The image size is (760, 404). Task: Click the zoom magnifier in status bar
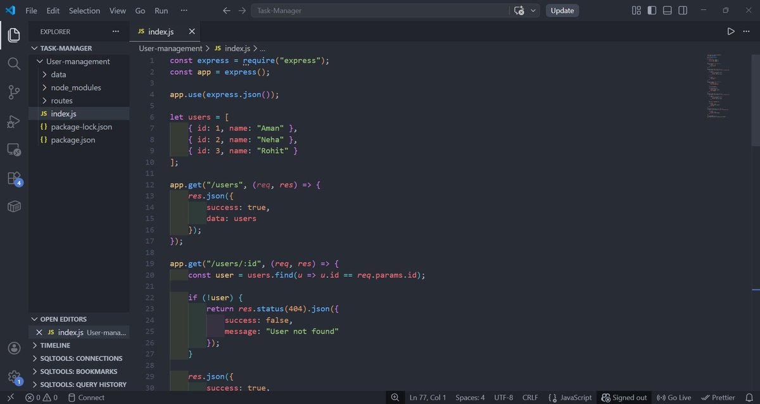pos(395,398)
